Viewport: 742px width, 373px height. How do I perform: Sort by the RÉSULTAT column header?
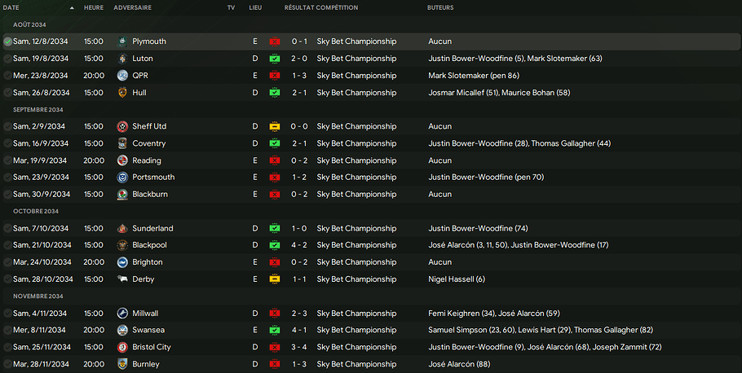[x=298, y=7]
